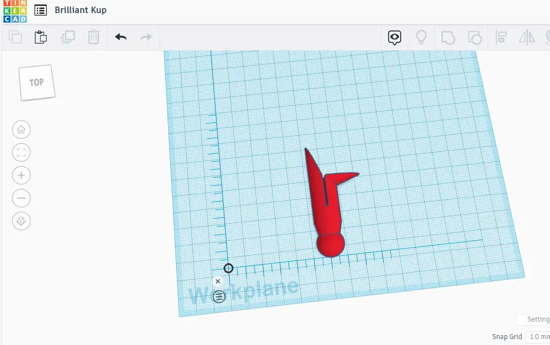Reset to Home view
550x345 pixels.
point(21,130)
